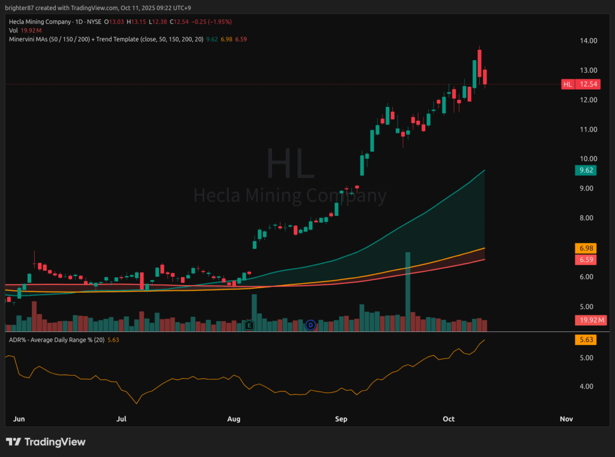Click the Sep label on time axis

click(x=341, y=419)
